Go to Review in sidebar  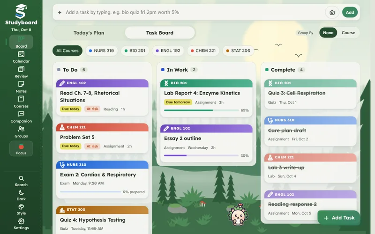[x=21, y=72]
